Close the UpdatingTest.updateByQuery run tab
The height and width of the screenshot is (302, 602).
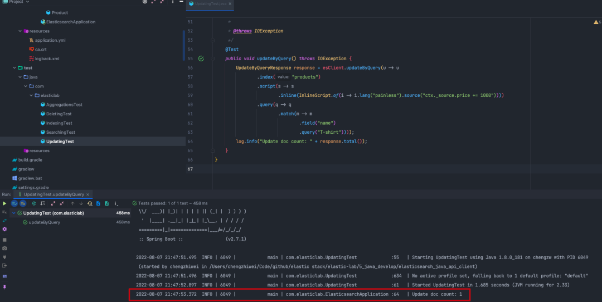[x=88, y=194]
